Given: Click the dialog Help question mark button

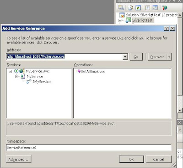Looking at the screenshot, I should [167, 28].
